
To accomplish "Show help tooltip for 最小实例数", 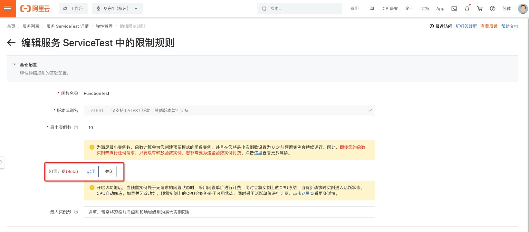I will pos(76,127).
